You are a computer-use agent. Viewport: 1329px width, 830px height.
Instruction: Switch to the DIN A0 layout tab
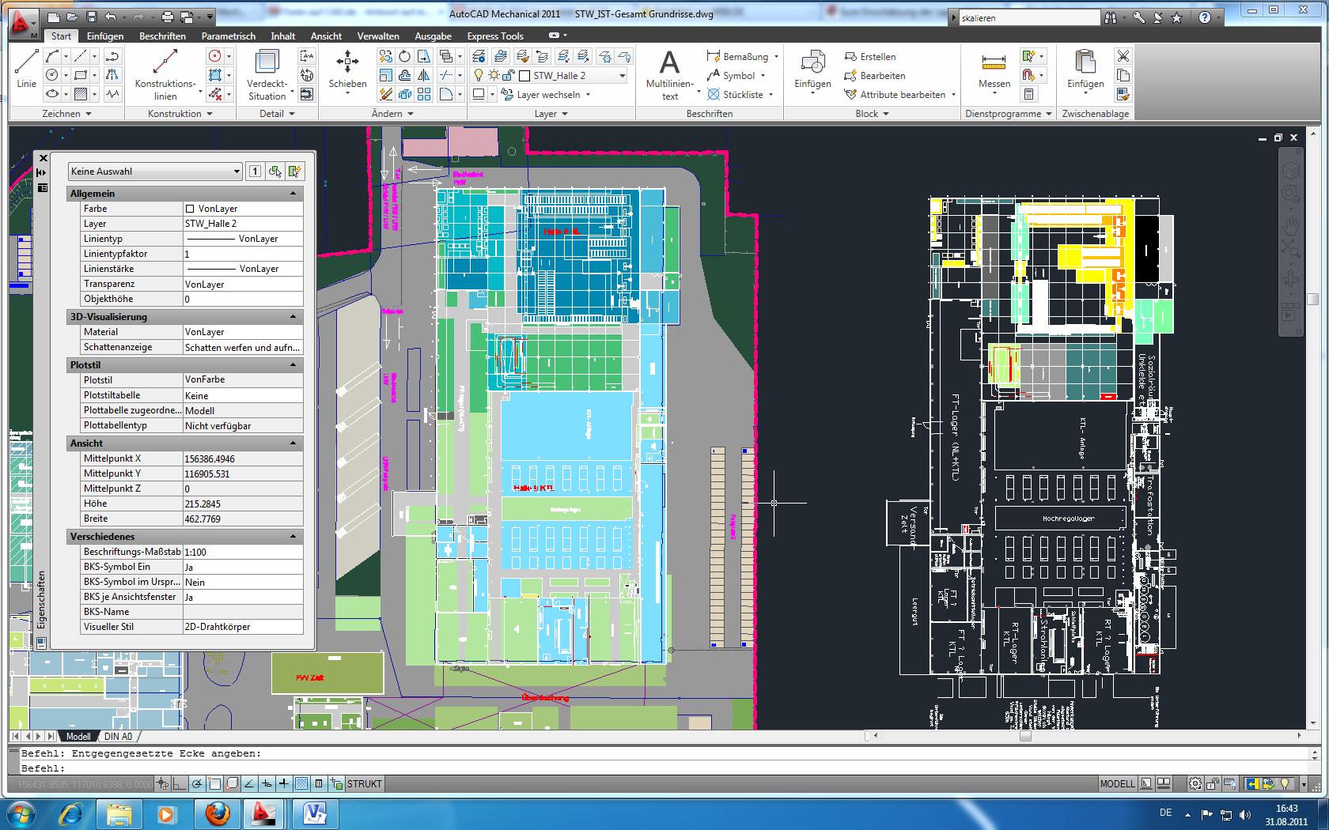119,736
